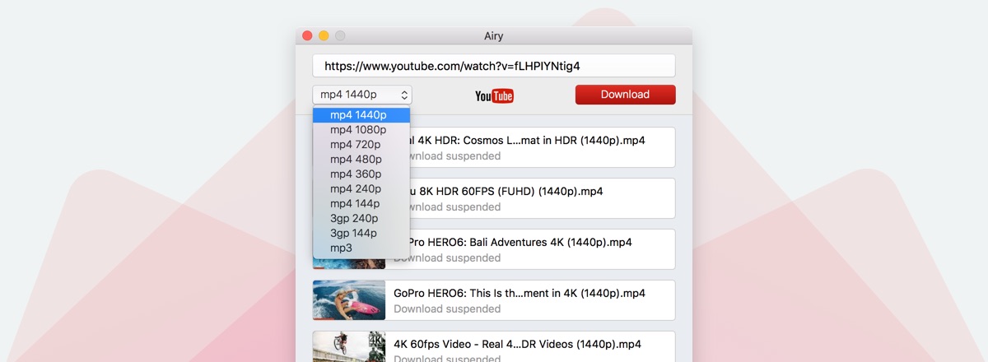This screenshot has width=988, height=362.
Task: Open the mp4 1440p format combo box
Action: pos(362,95)
